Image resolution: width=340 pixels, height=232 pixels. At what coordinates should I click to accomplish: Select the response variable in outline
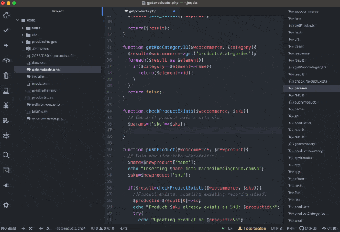(x=302, y=54)
